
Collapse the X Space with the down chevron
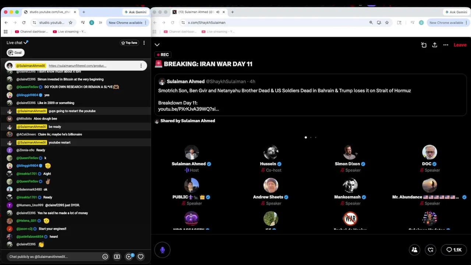(x=157, y=45)
